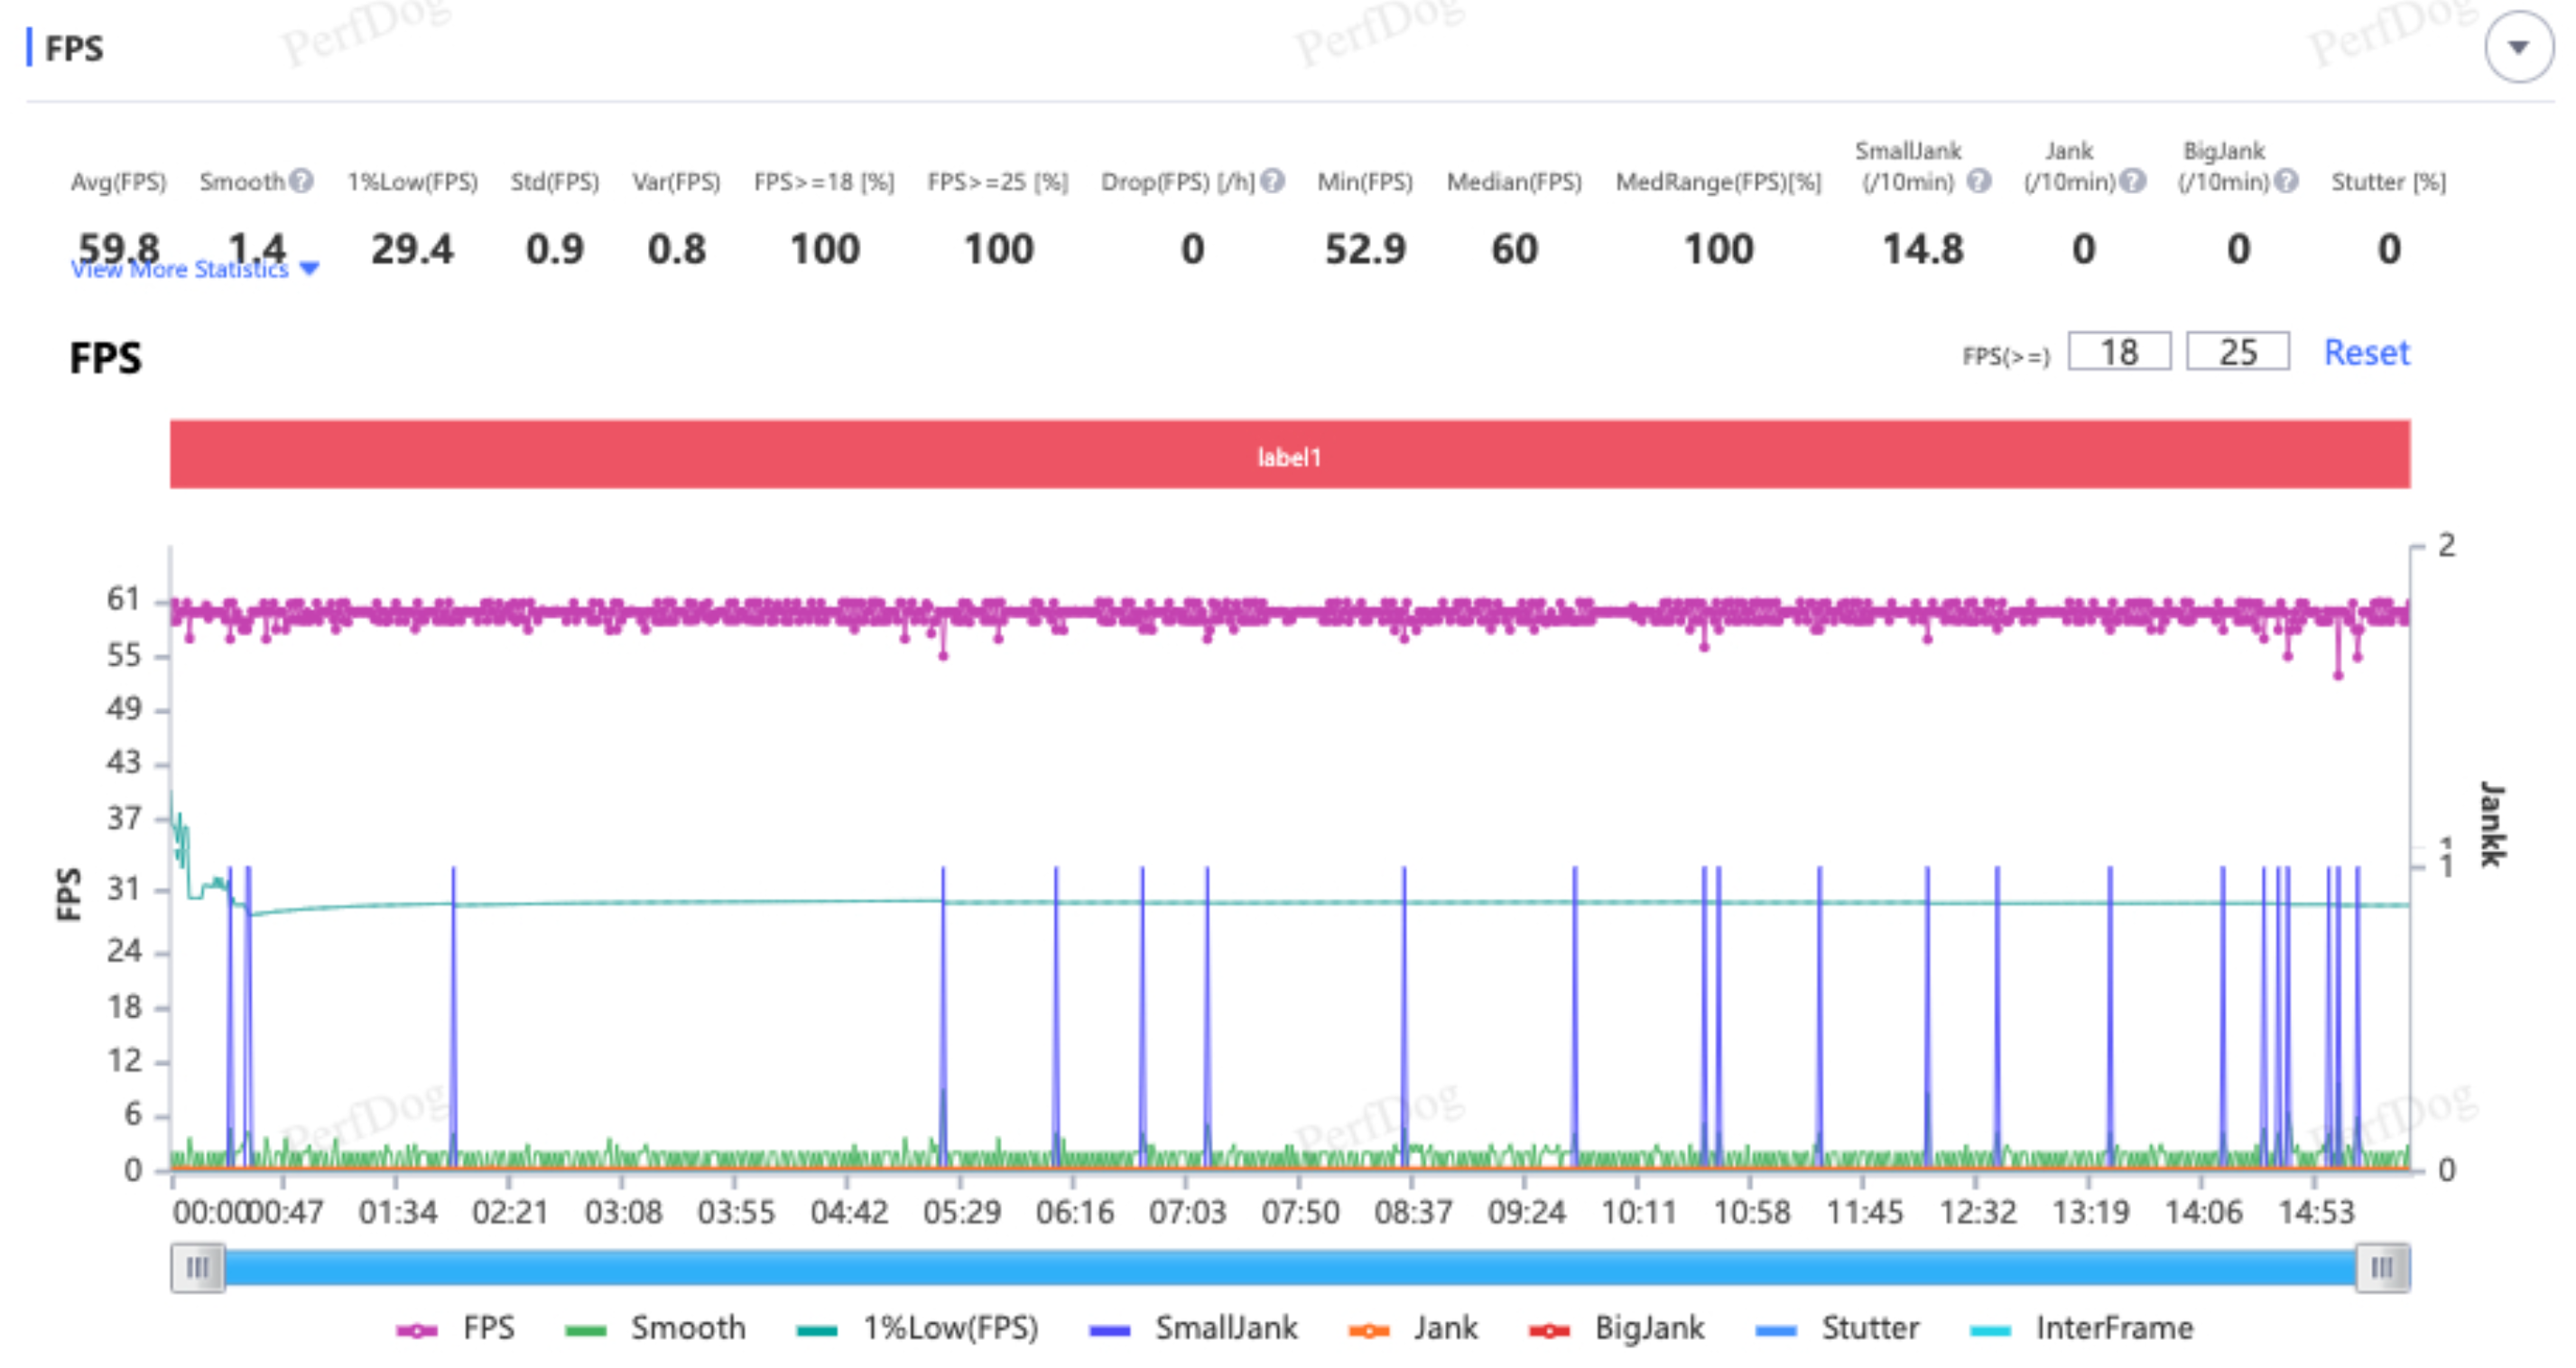The image size is (2576, 1368).
Task: Toggle the Jank series in the legend
Action: [1413, 1328]
